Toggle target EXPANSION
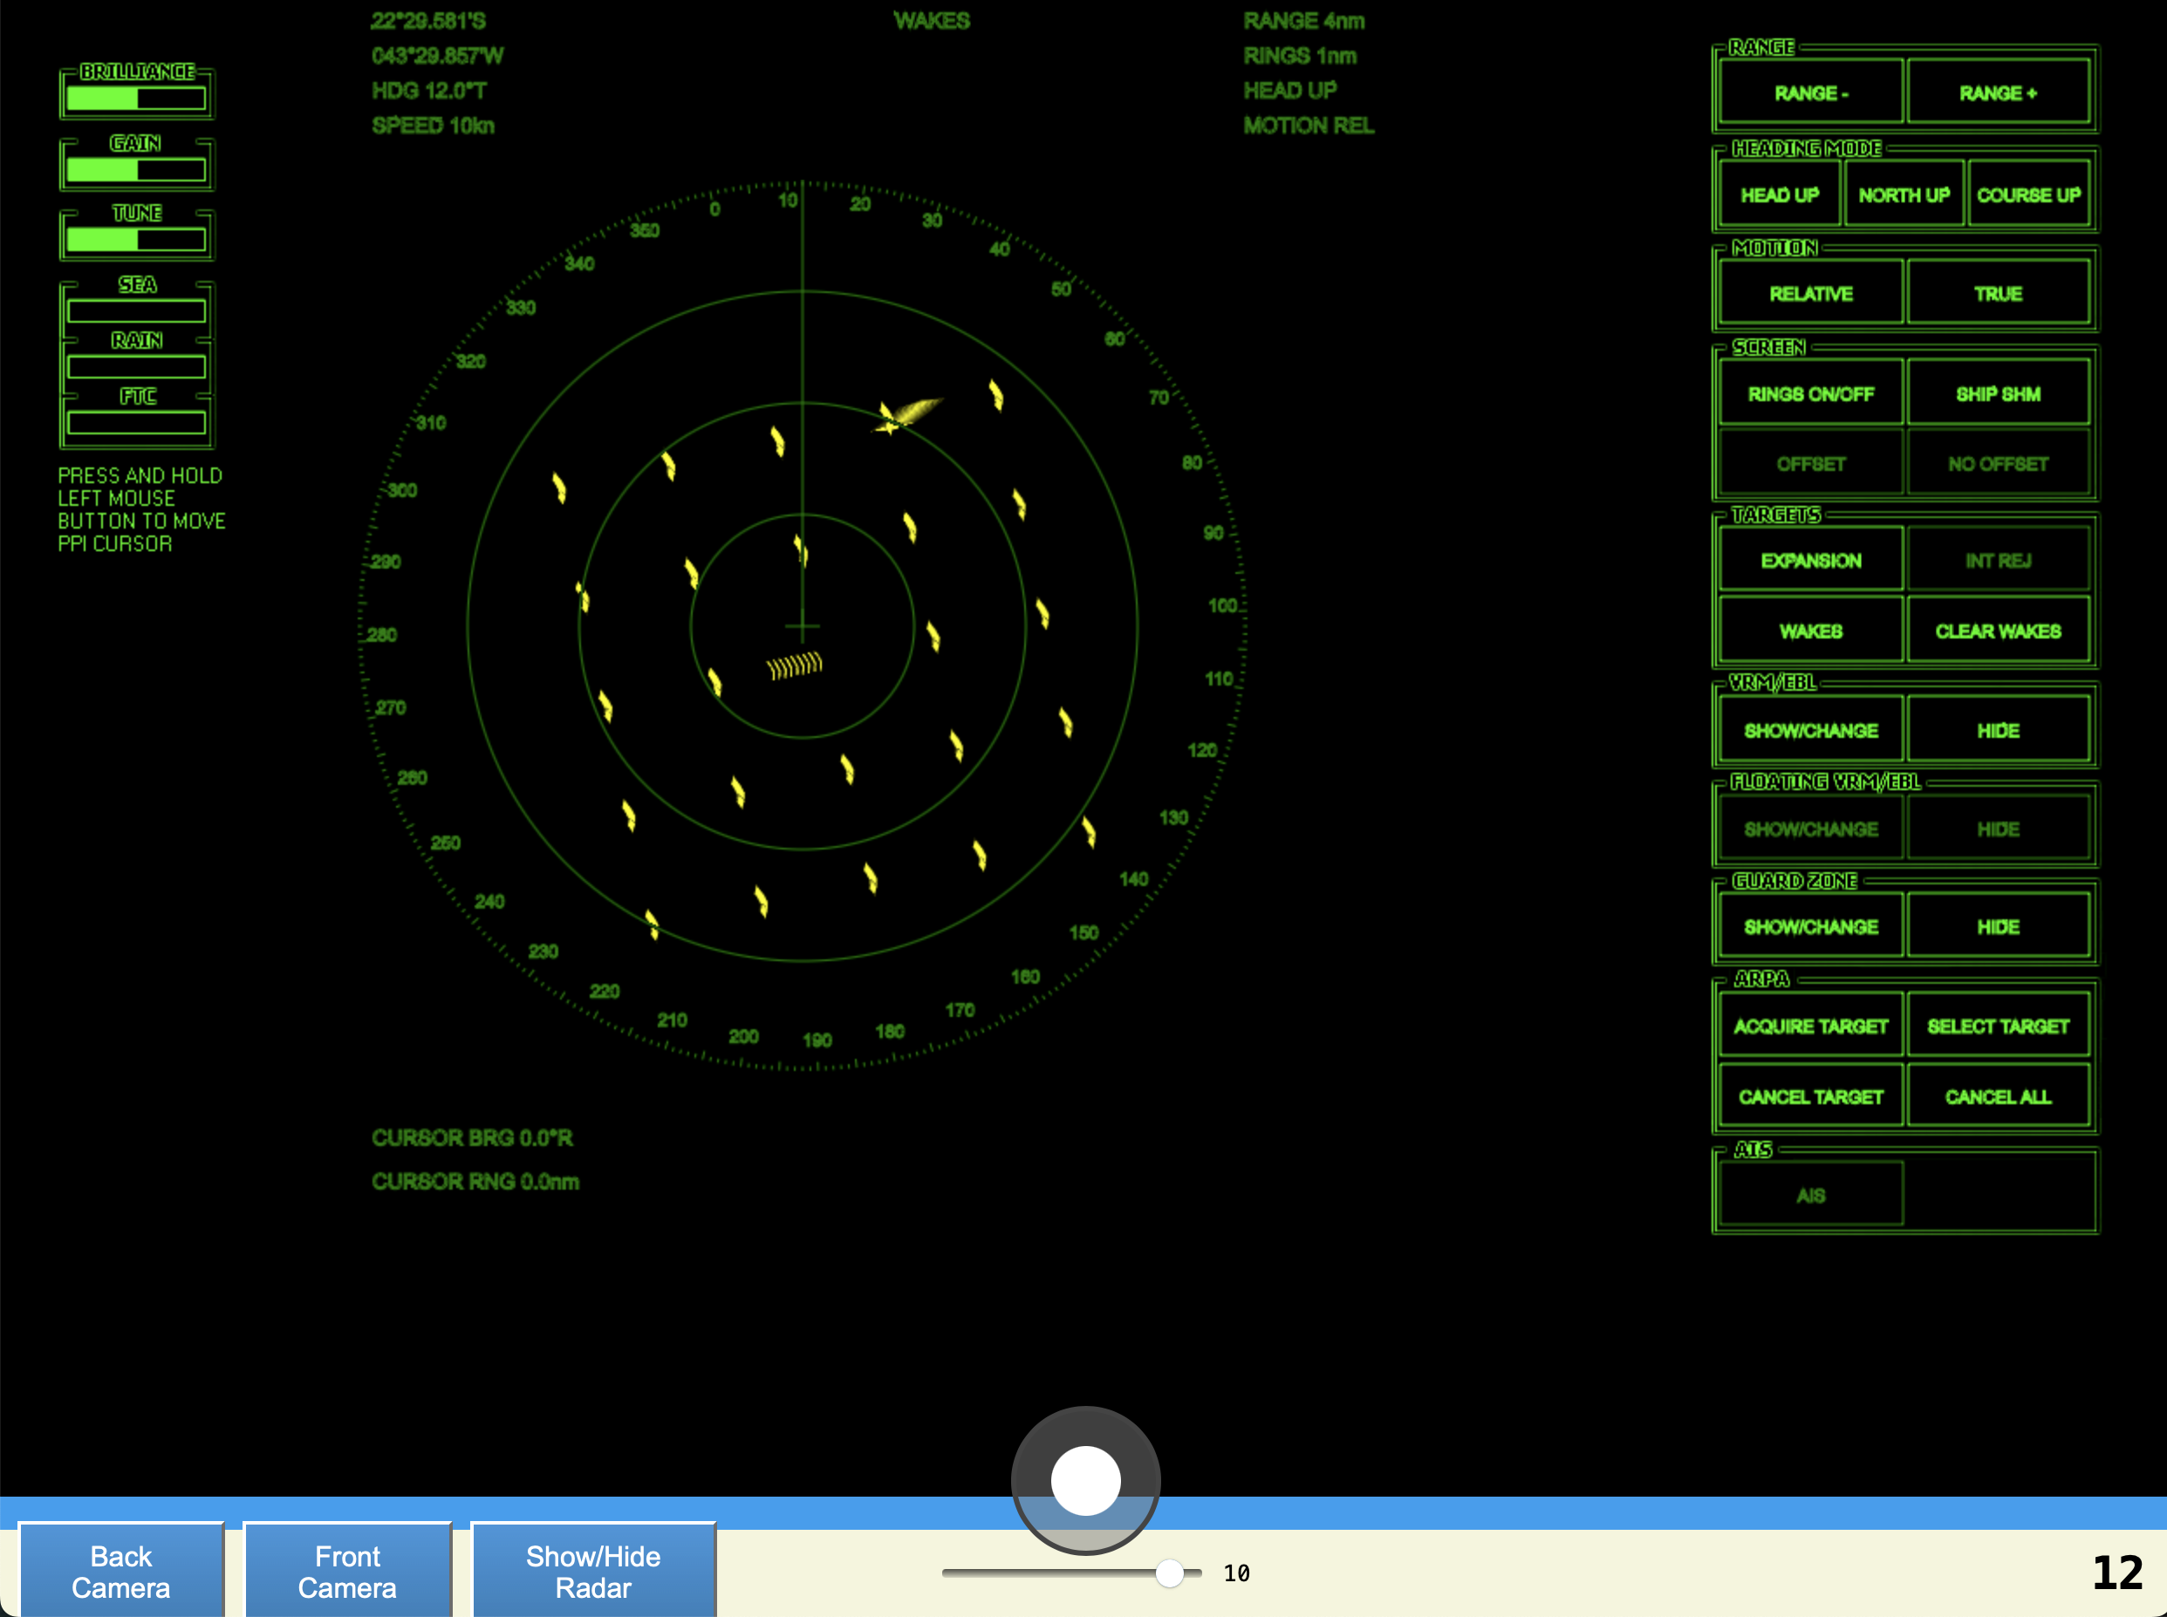The image size is (2167, 1617). (1809, 560)
